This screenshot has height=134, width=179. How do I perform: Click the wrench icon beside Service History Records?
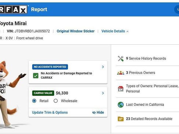(121, 59)
